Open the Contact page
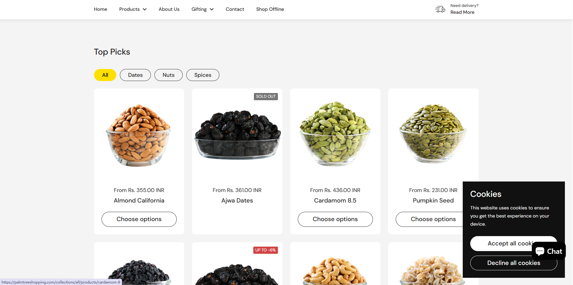Image resolution: width=573 pixels, height=285 pixels. [x=235, y=9]
